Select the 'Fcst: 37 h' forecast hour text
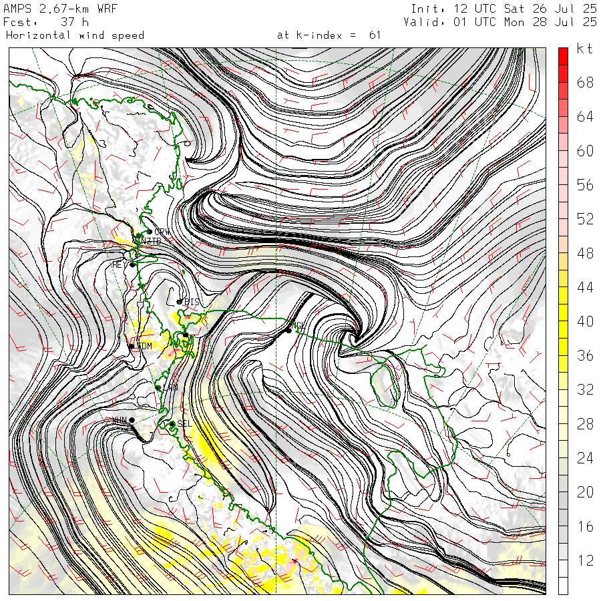This screenshot has width=601, height=601. [45, 22]
